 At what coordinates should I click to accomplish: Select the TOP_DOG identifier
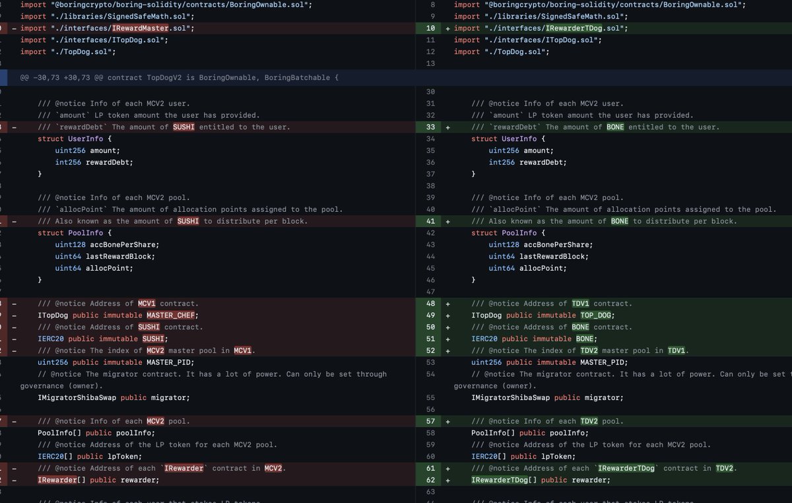coord(597,316)
